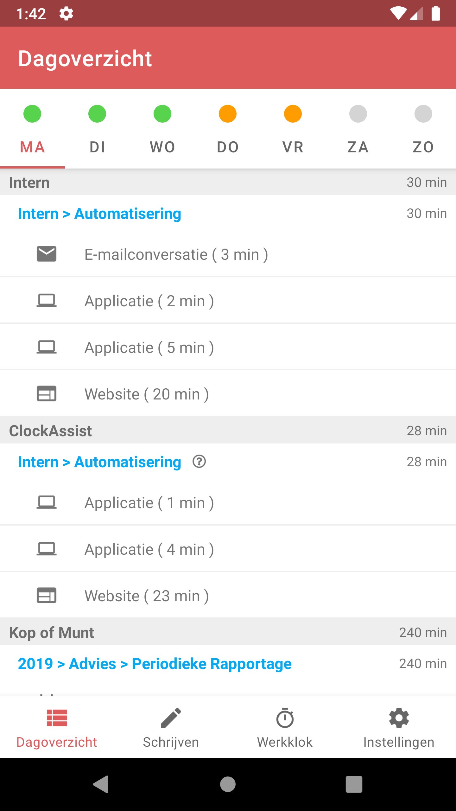The height and width of the screenshot is (811, 456).
Task: Open 2019 > Advies > Periodieke Rapportage
Action: (x=154, y=663)
